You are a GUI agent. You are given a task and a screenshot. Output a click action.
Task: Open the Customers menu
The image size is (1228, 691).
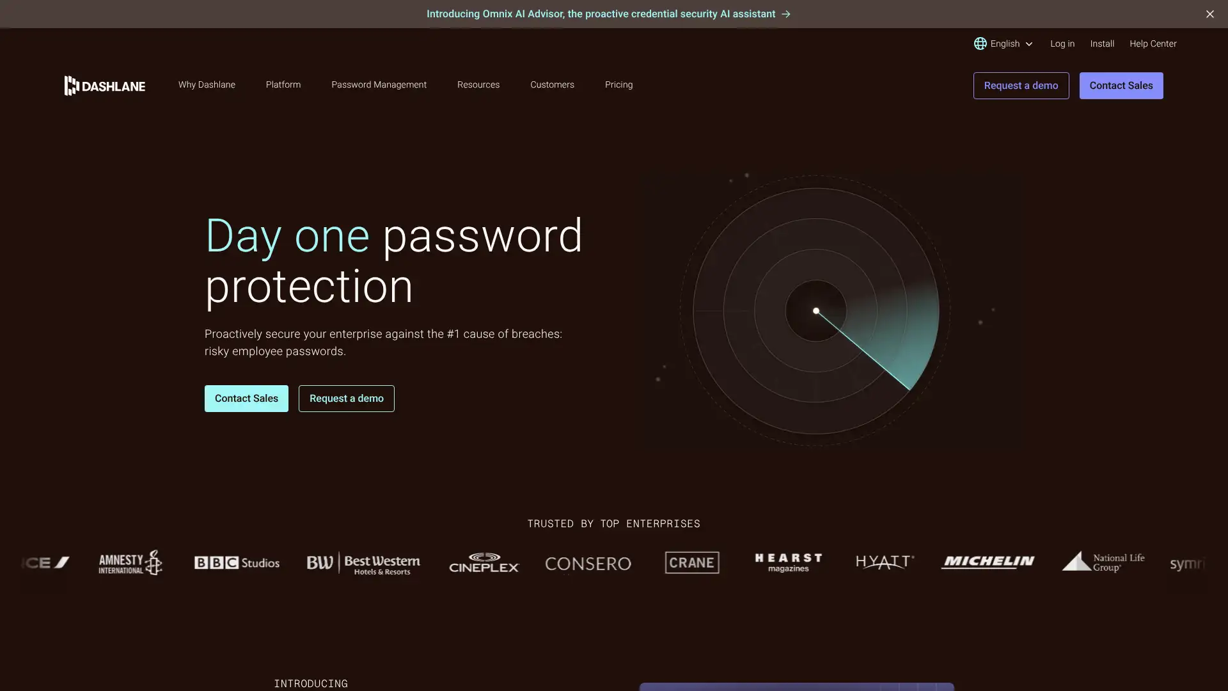pos(552,84)
